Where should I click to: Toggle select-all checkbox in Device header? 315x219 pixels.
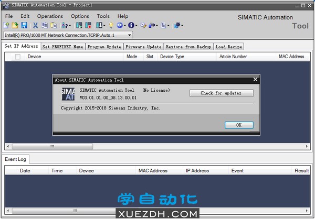(x=18, y=57)
